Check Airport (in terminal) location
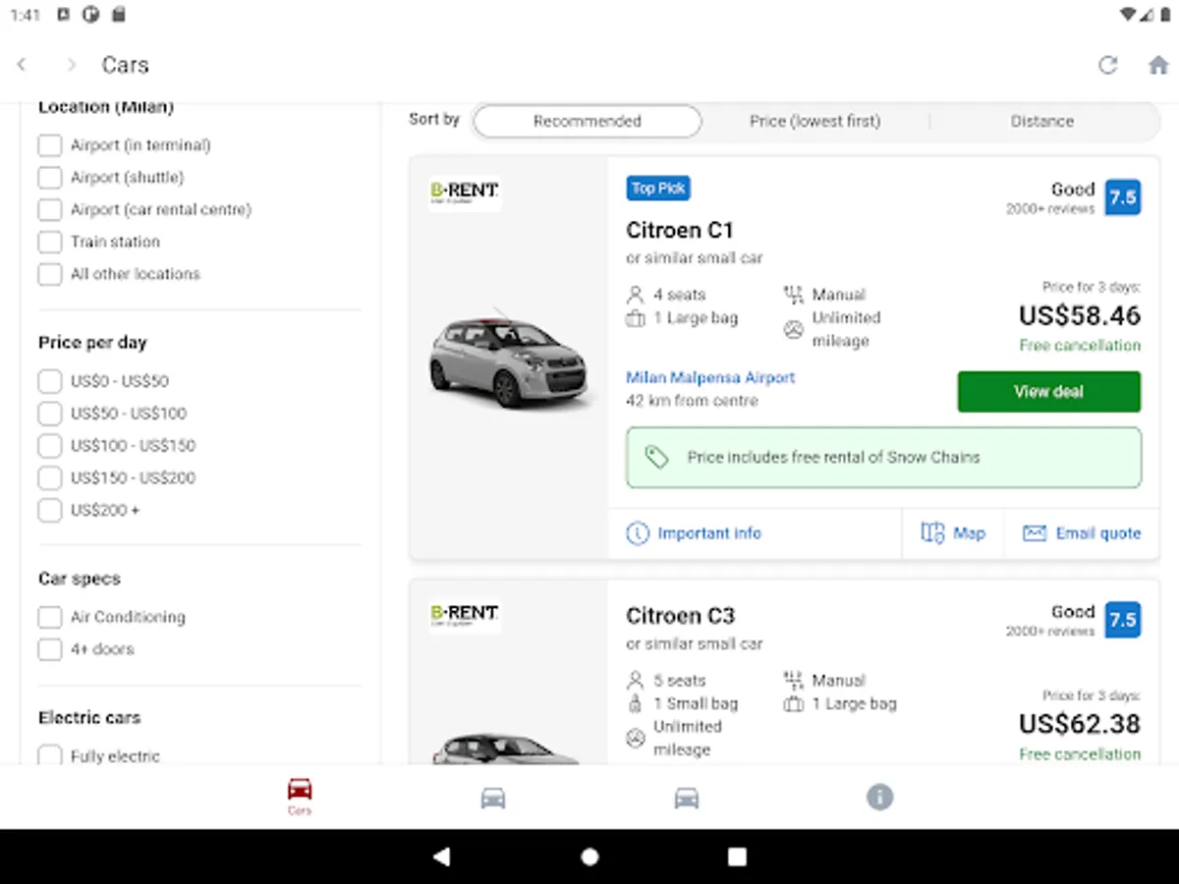Image resolution: width=1179 pixels, height=884 pixels. click(x=50, y=145)
